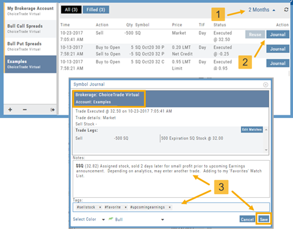Click 'SQ Oct20 30 P' symbol cell

[x=149, y=48]
